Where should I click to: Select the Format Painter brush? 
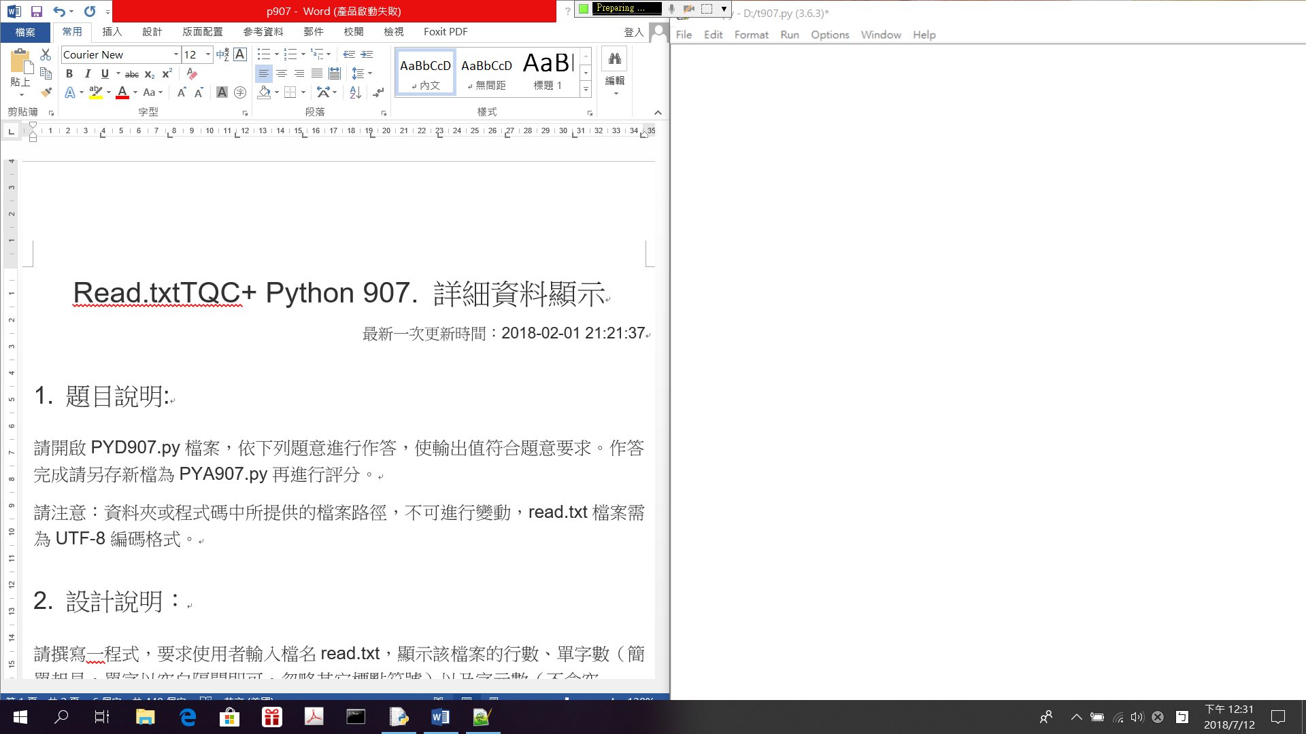pyautogui.click(x=46, y=92)
